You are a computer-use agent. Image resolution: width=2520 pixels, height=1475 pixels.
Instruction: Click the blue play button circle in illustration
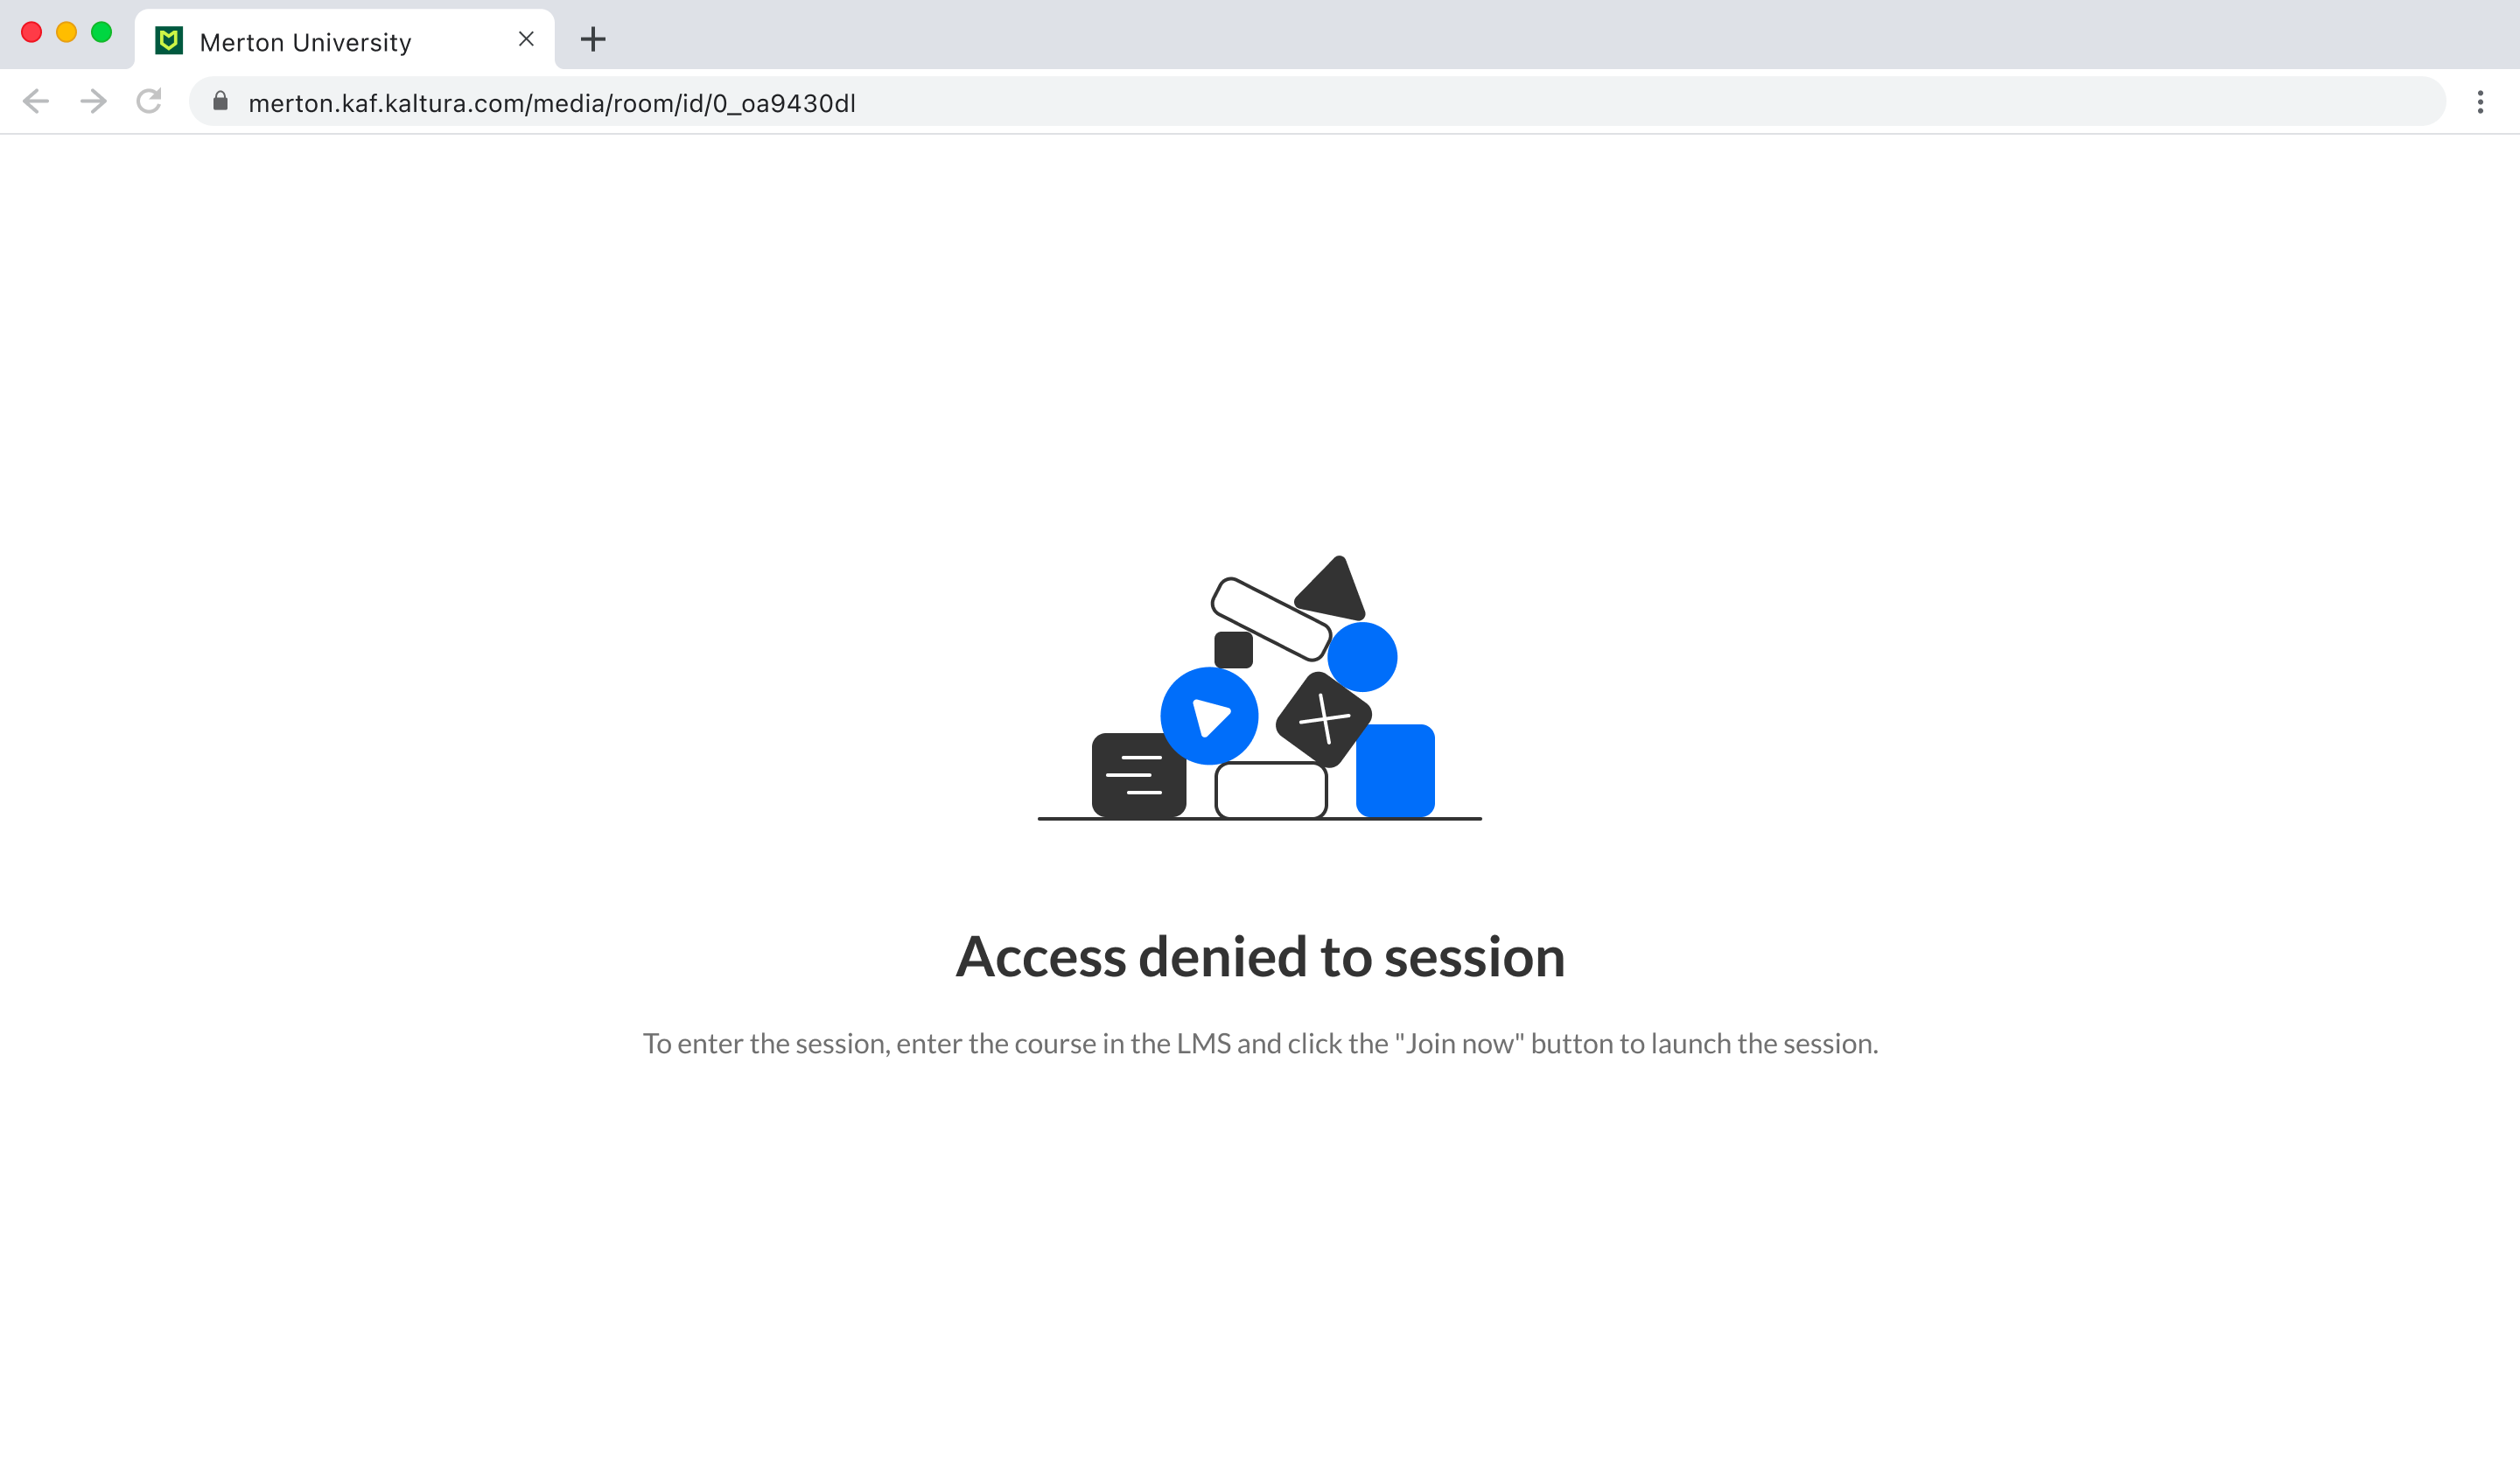point(1209,716)
